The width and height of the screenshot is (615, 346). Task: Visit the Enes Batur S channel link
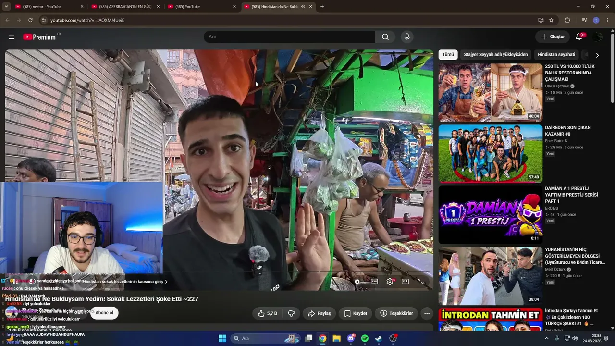(556, 141)
